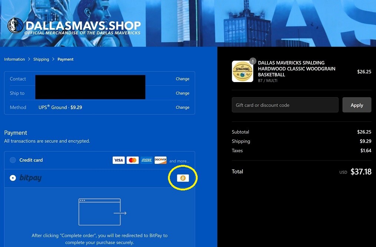Click the Discover card icon
Viewport: 376px width, 247px height.
(161, 160)
